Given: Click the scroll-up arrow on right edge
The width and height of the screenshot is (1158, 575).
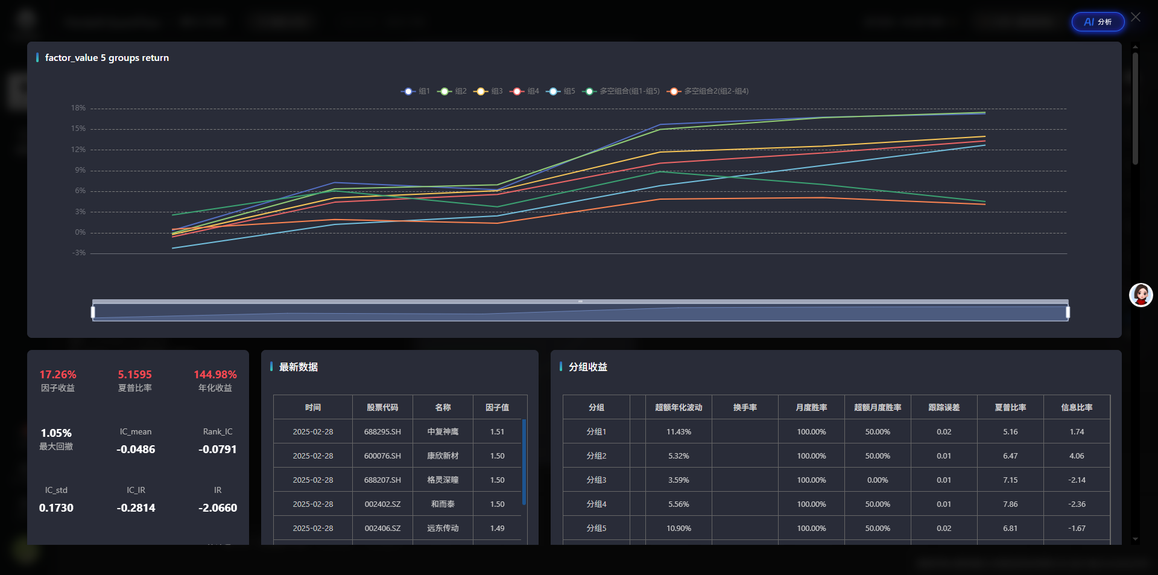Looking at the screenshot, I should click(1135, 46).
